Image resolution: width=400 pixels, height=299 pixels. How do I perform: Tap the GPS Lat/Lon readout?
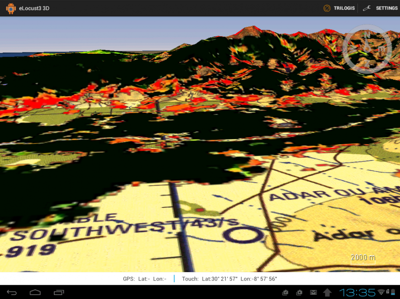pyautogui.click(x=144, y=279)
